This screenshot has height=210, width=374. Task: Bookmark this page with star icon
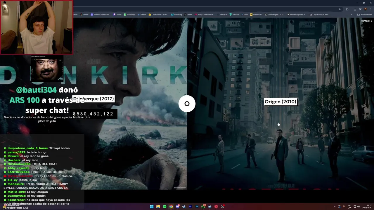[340, 9]
